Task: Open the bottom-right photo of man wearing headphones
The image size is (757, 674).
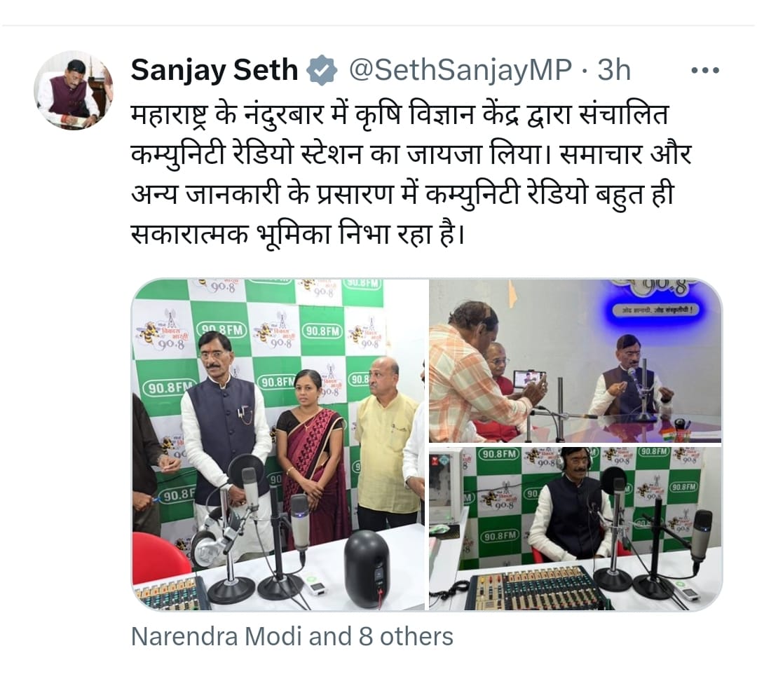Action: [x=575, y=529]
